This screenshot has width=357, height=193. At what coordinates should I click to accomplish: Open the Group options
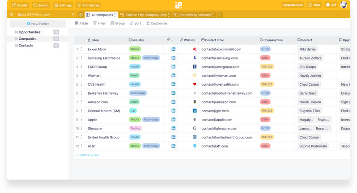(118, 23)
